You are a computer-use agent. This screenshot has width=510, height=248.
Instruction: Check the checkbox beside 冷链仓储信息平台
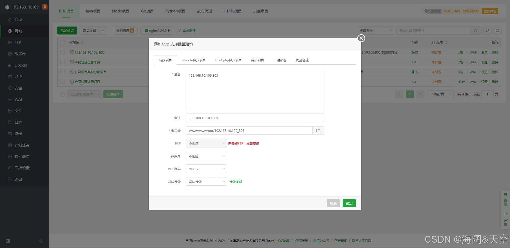[62, 62]
